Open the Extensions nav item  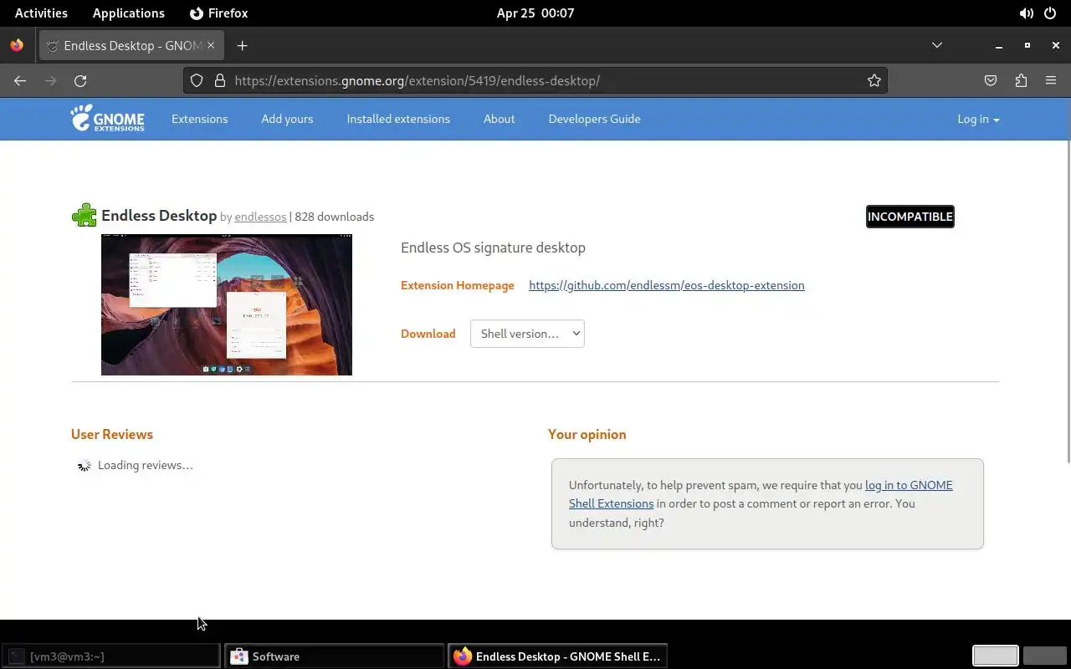199,119
